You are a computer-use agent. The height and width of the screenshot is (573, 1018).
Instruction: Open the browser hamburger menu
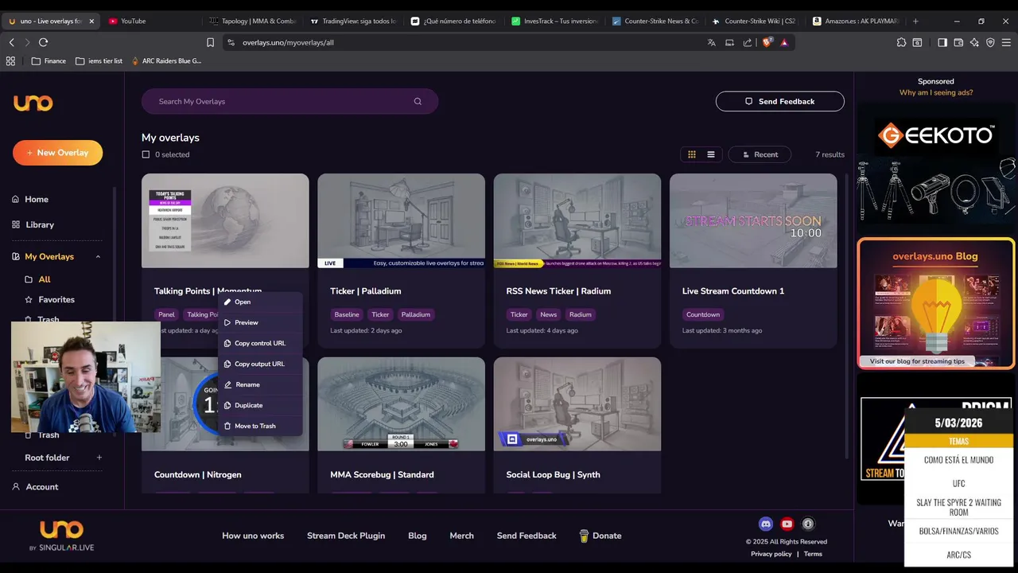pos(1006,42)
